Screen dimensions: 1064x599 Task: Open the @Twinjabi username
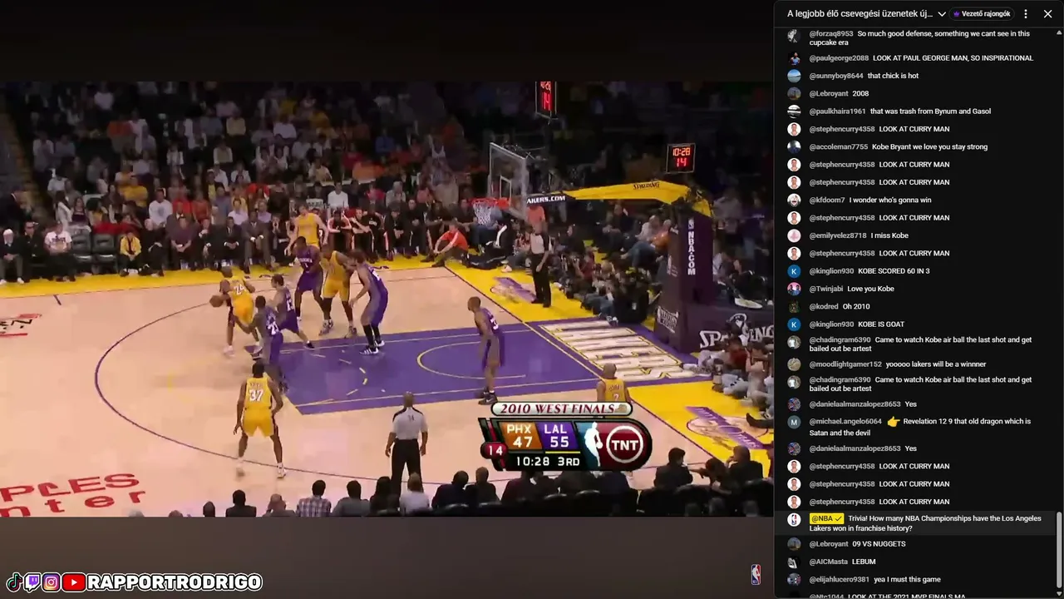(826, 289)
